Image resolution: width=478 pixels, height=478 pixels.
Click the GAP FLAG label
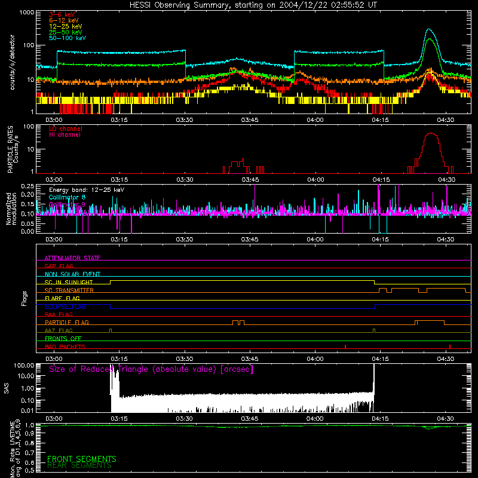pyautogui.click(x=59, y=266)
